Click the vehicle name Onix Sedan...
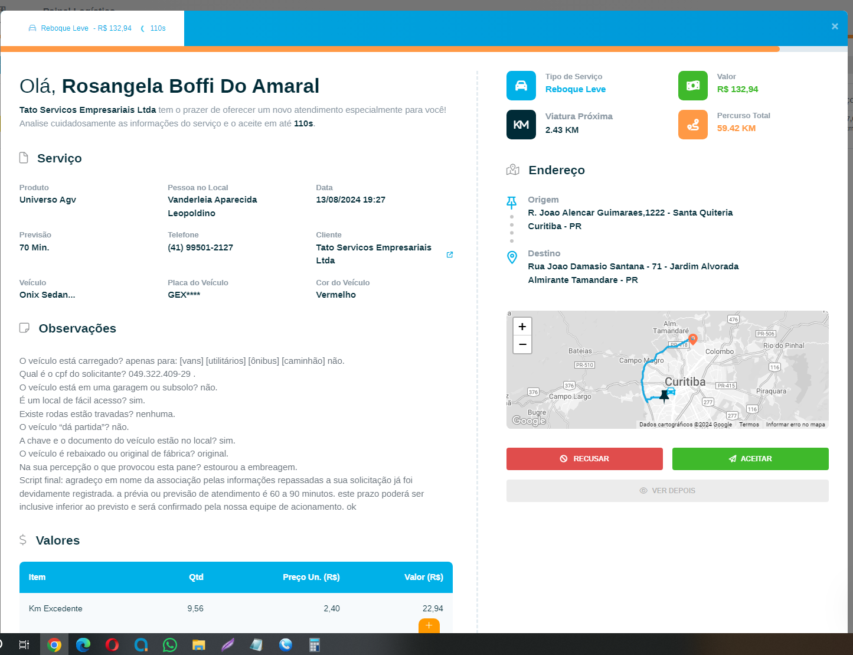Viewport: 853px width, 655px height. 47,295
